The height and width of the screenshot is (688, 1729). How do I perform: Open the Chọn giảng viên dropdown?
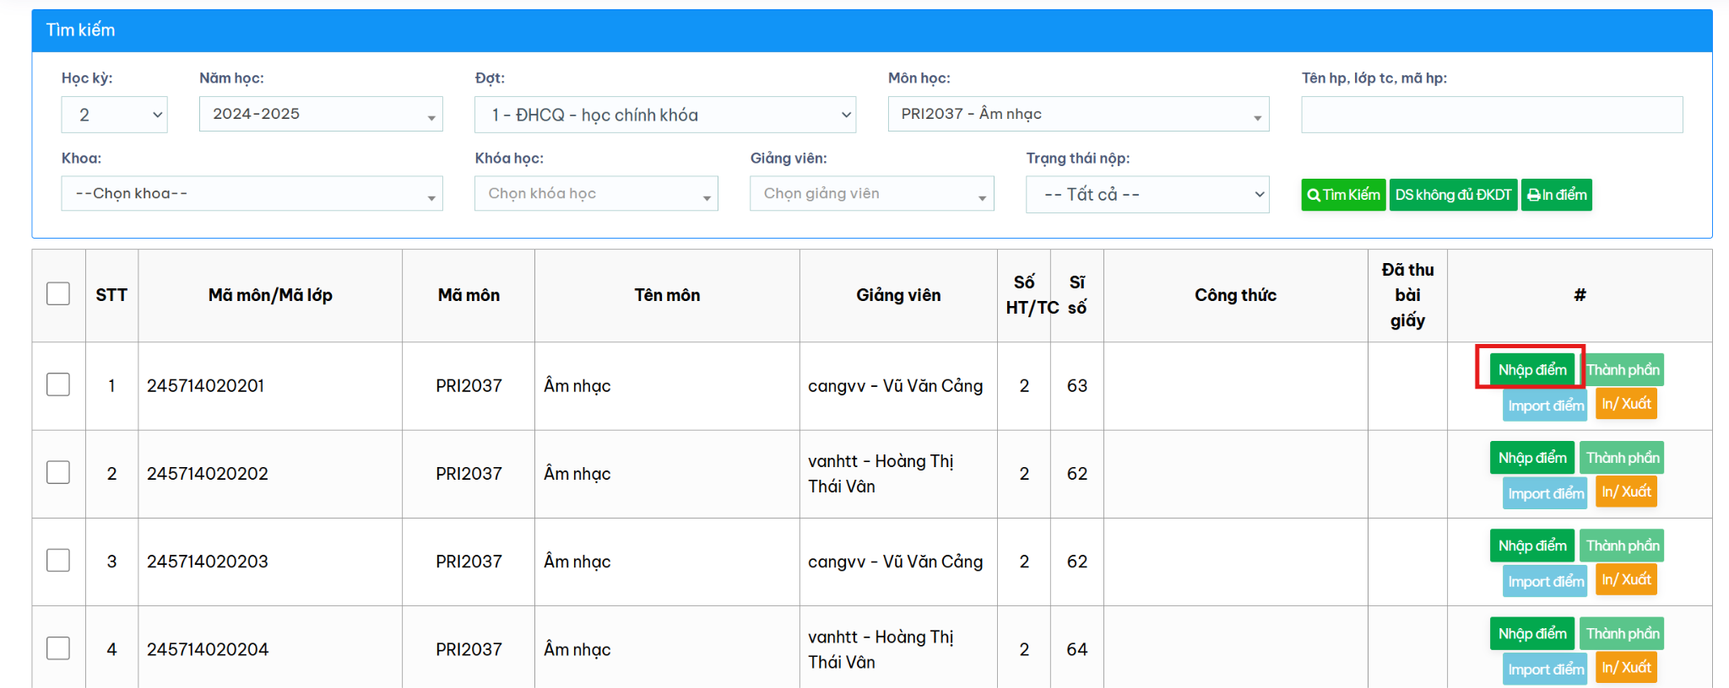872,193
